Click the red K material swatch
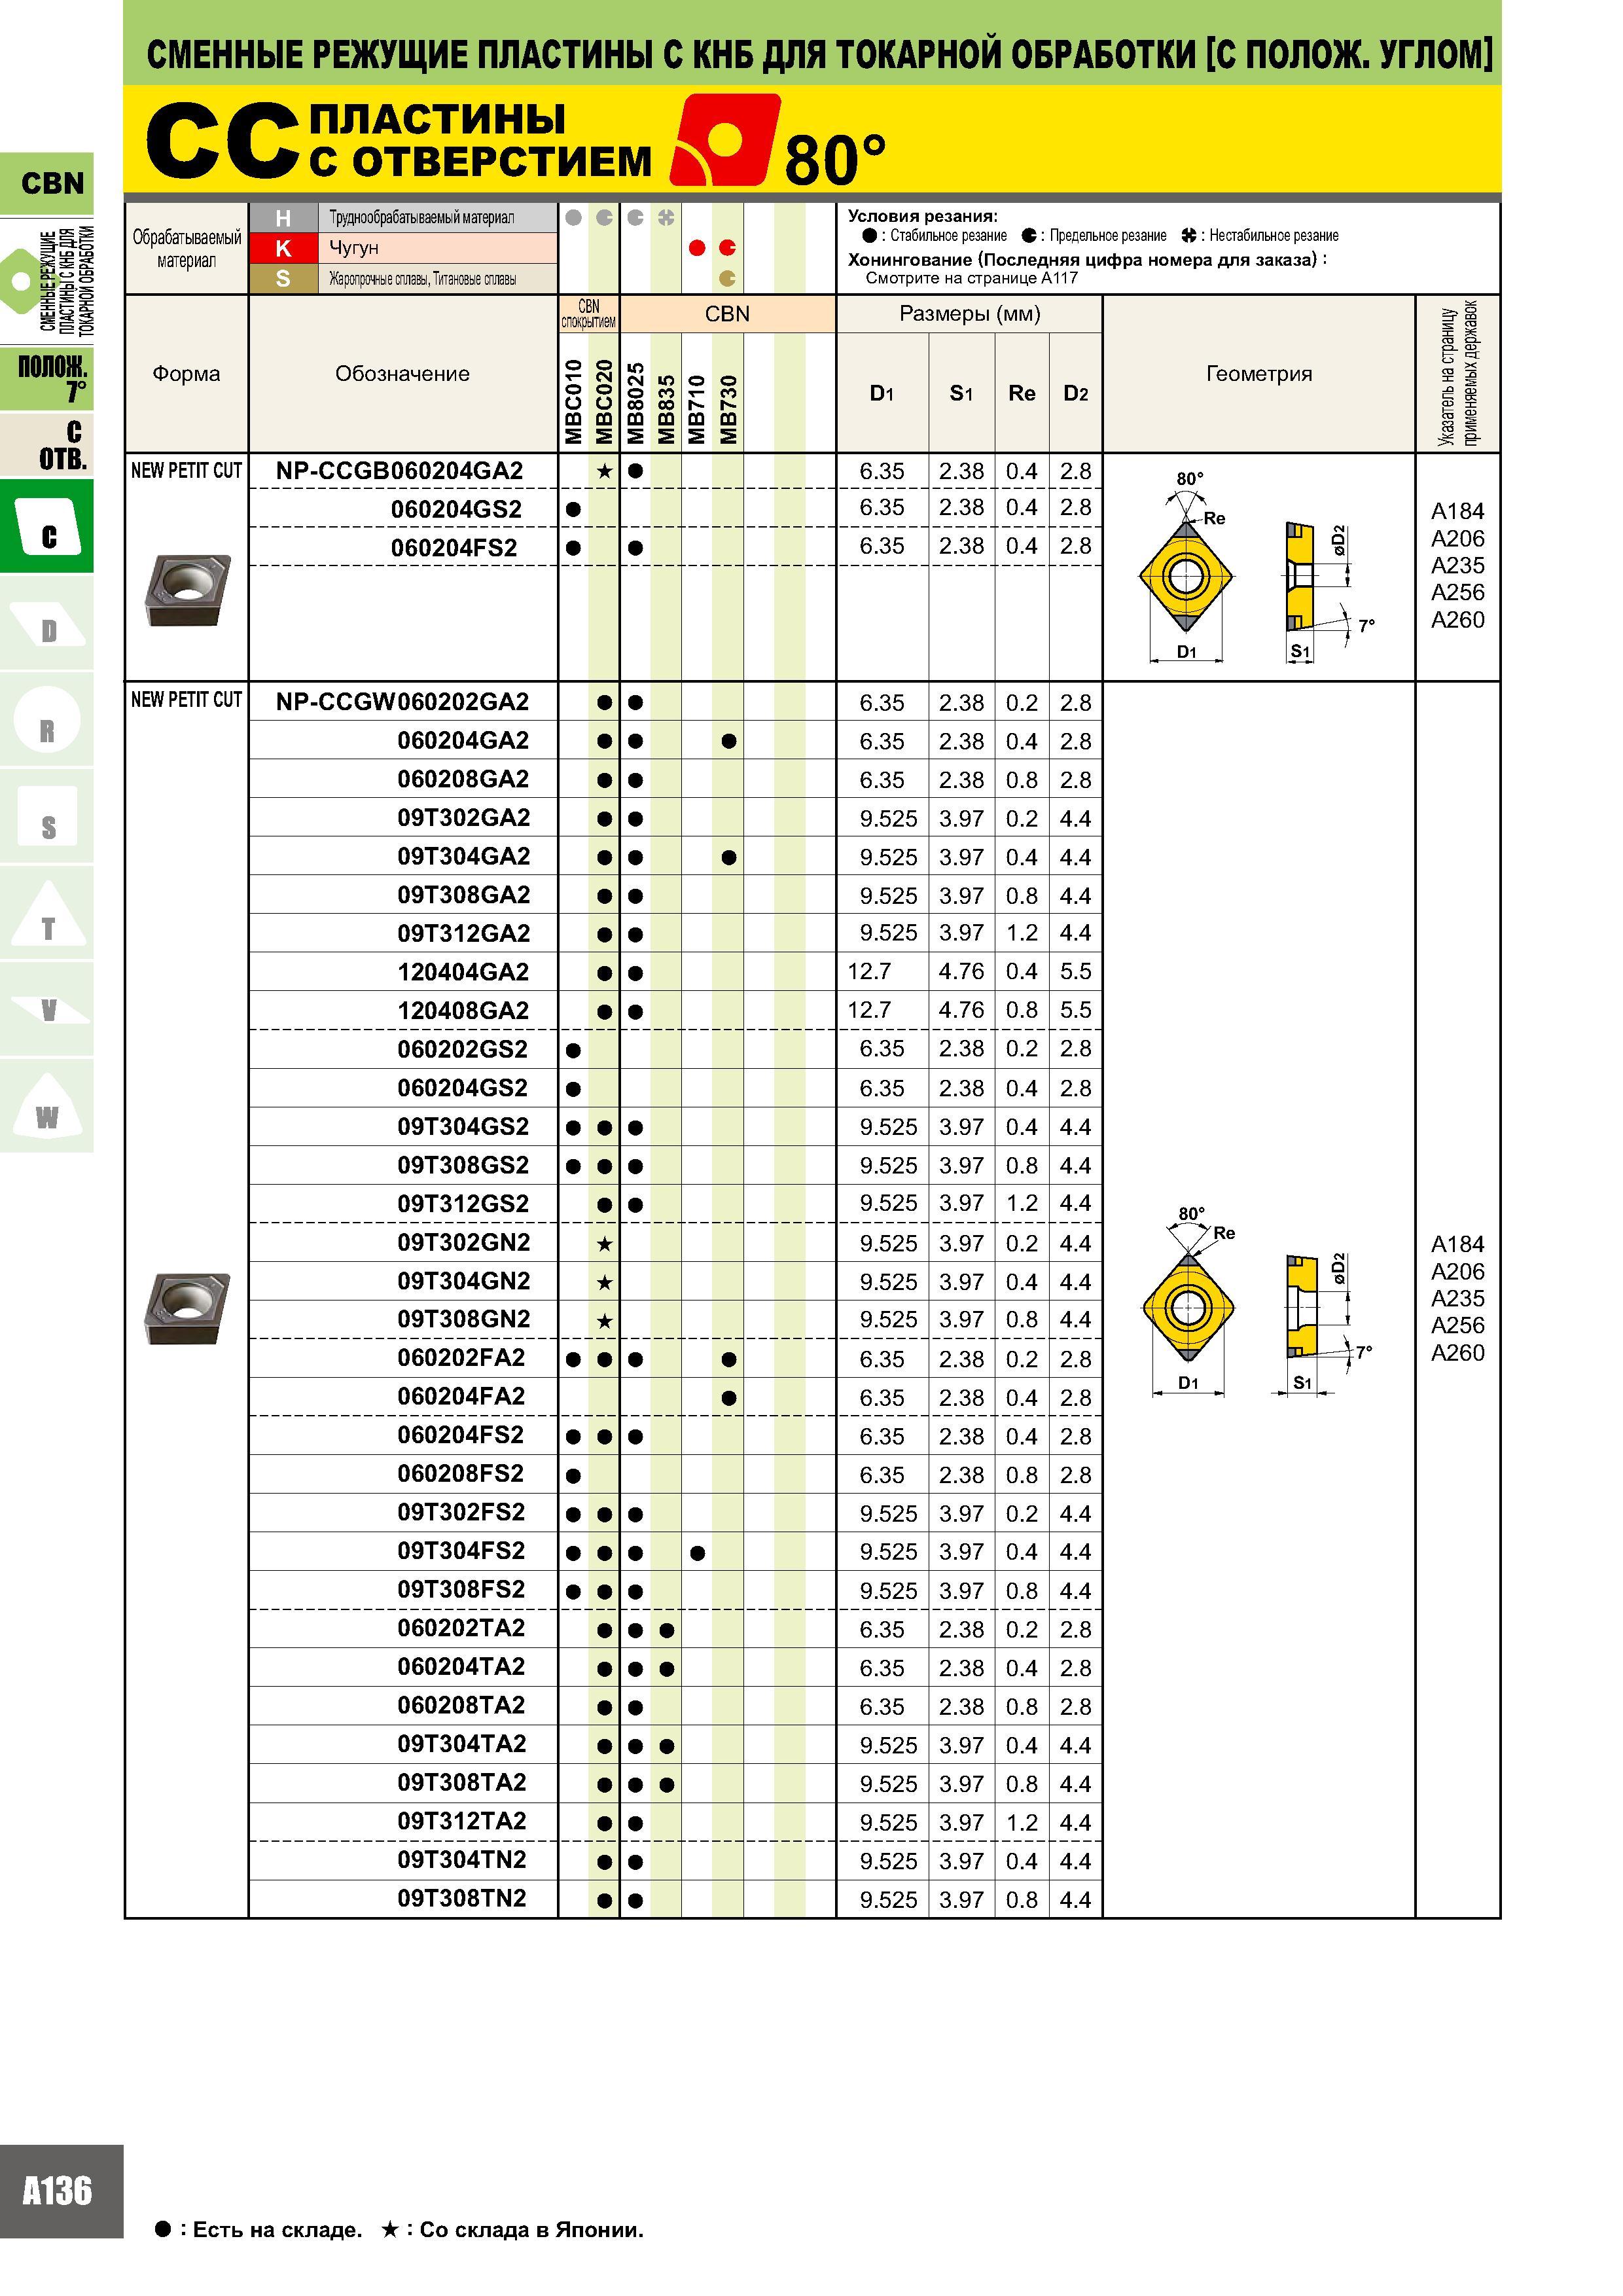This screenshot has width=1623, height=2296. point(283,248)
